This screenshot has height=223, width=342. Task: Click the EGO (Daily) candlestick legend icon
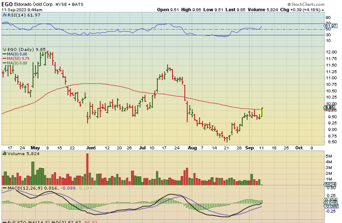tap(5, 49)
